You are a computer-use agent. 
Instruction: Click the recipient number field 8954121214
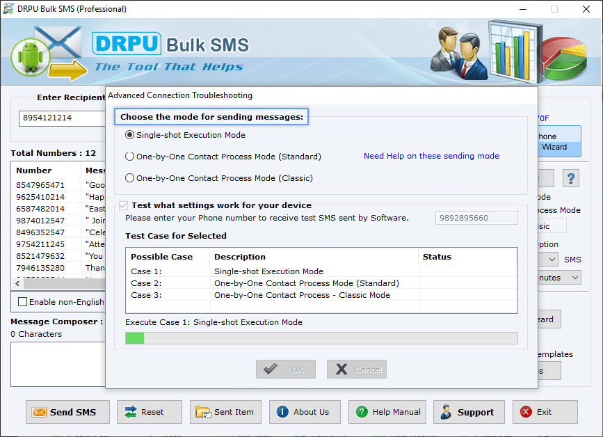point(63,118)
